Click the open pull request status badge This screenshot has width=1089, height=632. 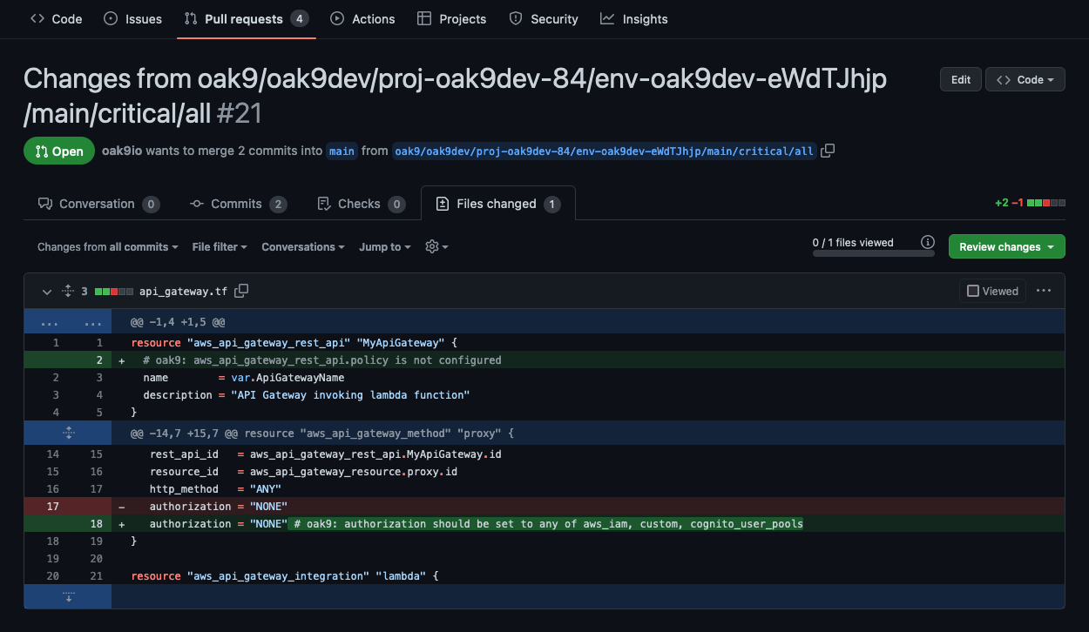pos(59,151)
